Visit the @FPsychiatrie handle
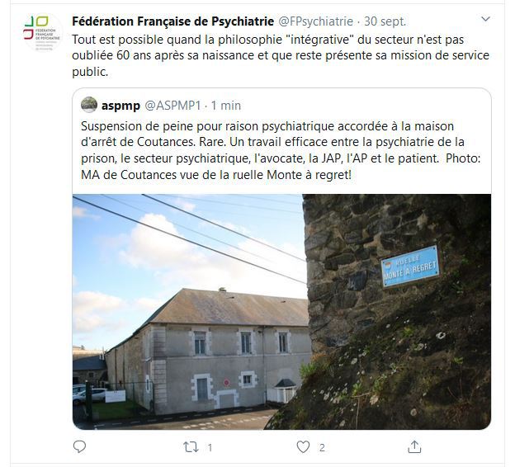This screenshot has width=515, height=467. [315, 21]
